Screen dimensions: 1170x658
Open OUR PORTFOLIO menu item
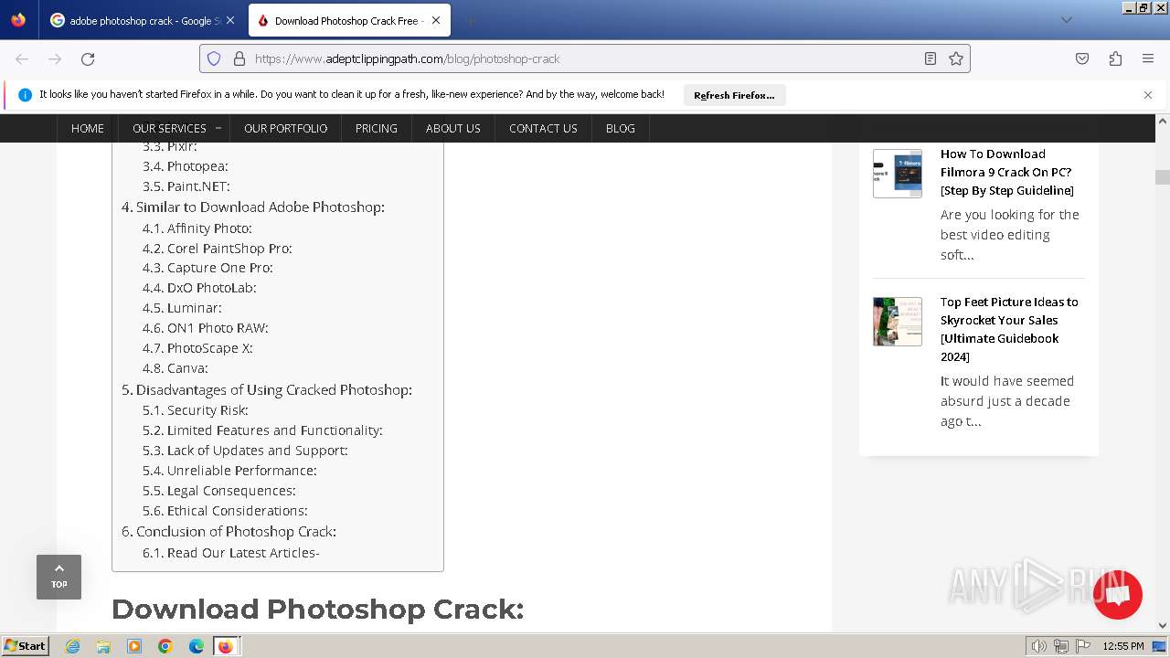(x=285, y=128)
